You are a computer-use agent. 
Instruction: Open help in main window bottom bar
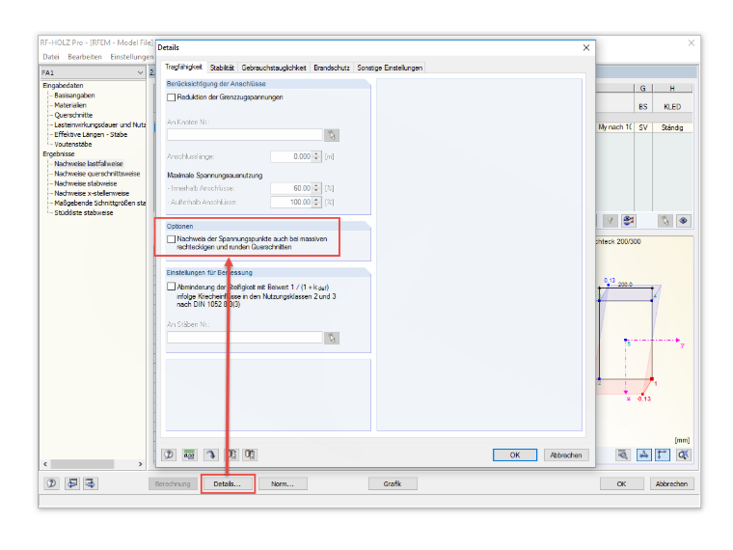click(51, 483)
